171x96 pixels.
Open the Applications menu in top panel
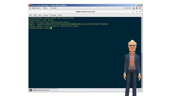pos(36,8)
